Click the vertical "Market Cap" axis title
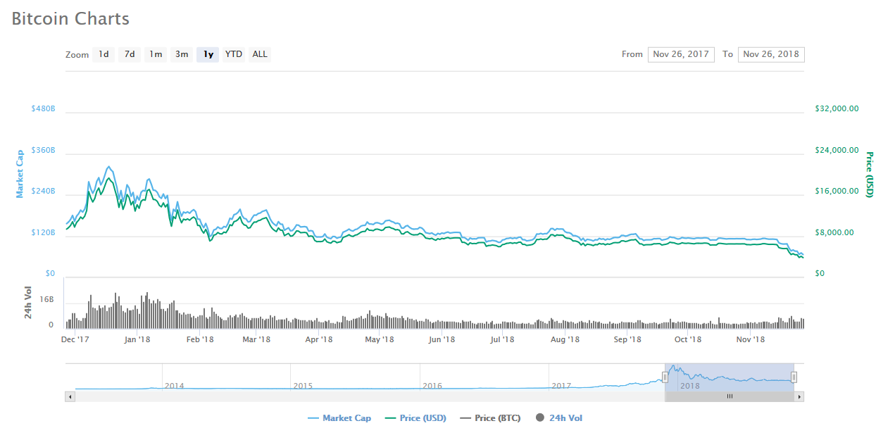The height and width of the screenshot is (433, 895). click(x=20, y=173)
